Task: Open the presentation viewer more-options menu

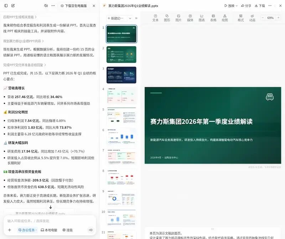Action: click(x=270, y=6)
